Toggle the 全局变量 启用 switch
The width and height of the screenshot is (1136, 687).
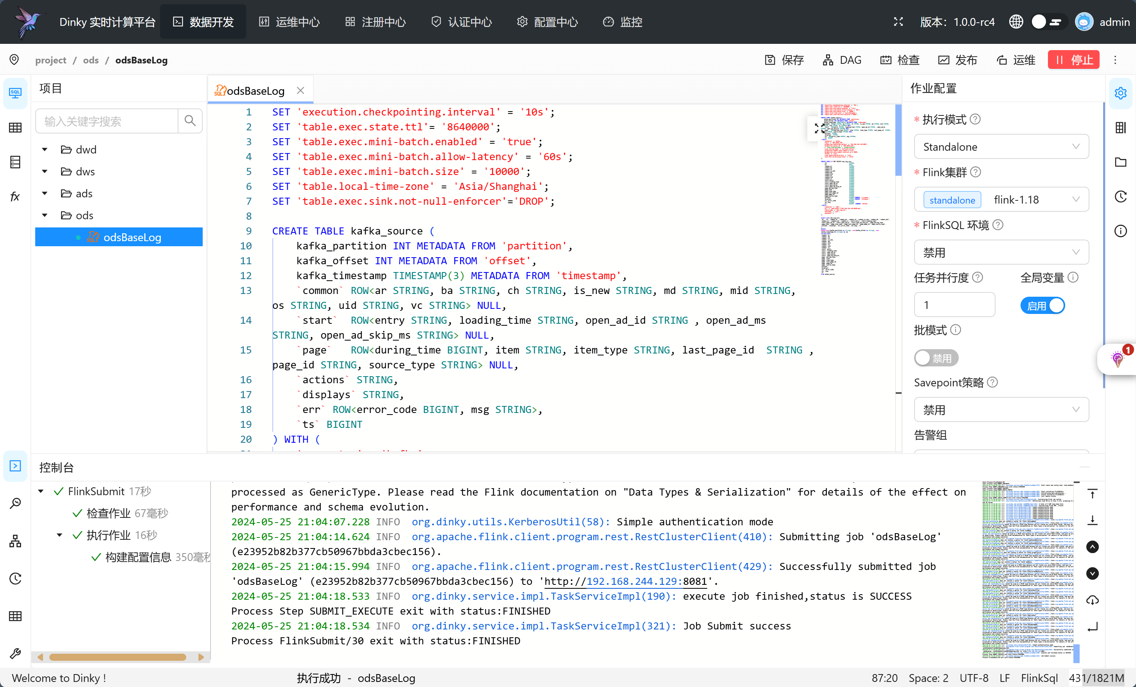1042,306
